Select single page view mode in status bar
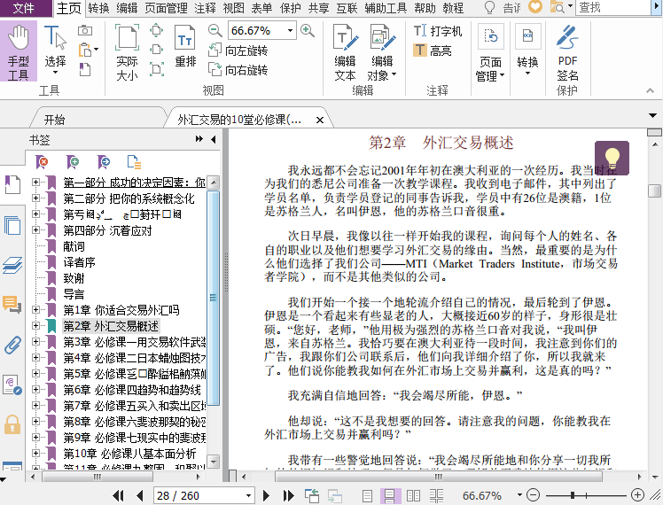The image size is (663, 505). coord(368,495)
